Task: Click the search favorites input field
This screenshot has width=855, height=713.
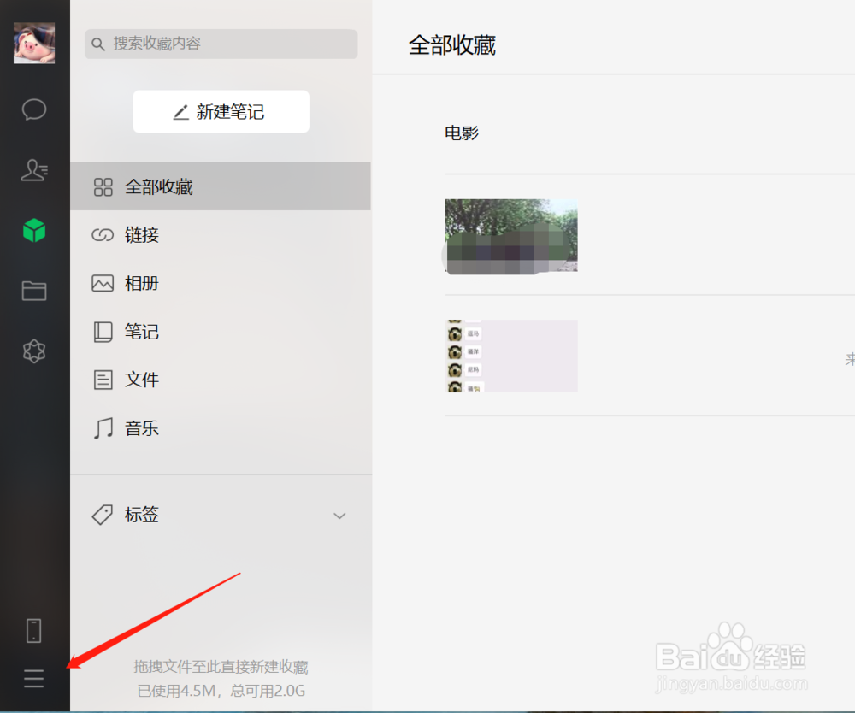Action: pos(221,44)
